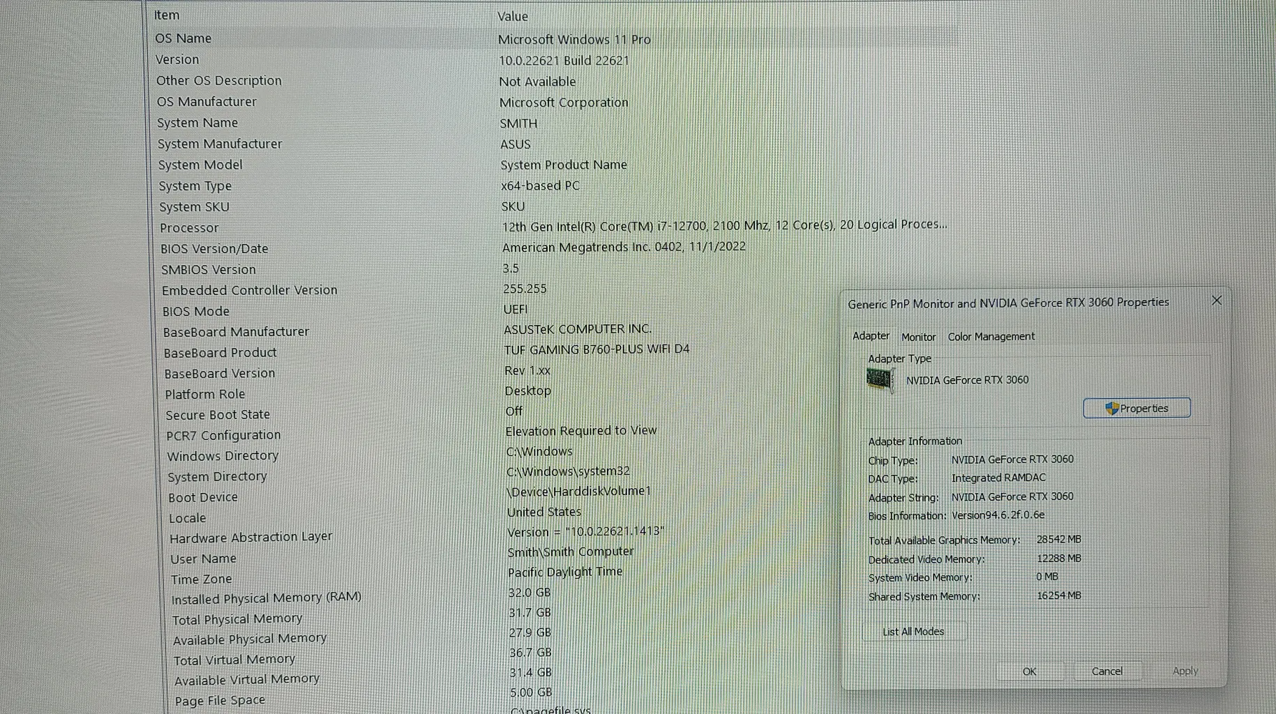Select Installed Physical Memory (RAM) row
Screen dimensions: 1276x714
click(x=267, y=598)
